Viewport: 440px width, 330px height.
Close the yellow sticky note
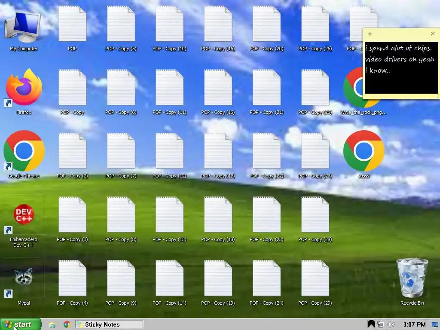(x=433, y=34)
